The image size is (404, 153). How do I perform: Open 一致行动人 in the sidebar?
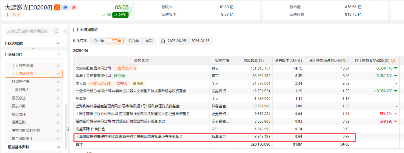pyautogui.click(x=20, y=90)
